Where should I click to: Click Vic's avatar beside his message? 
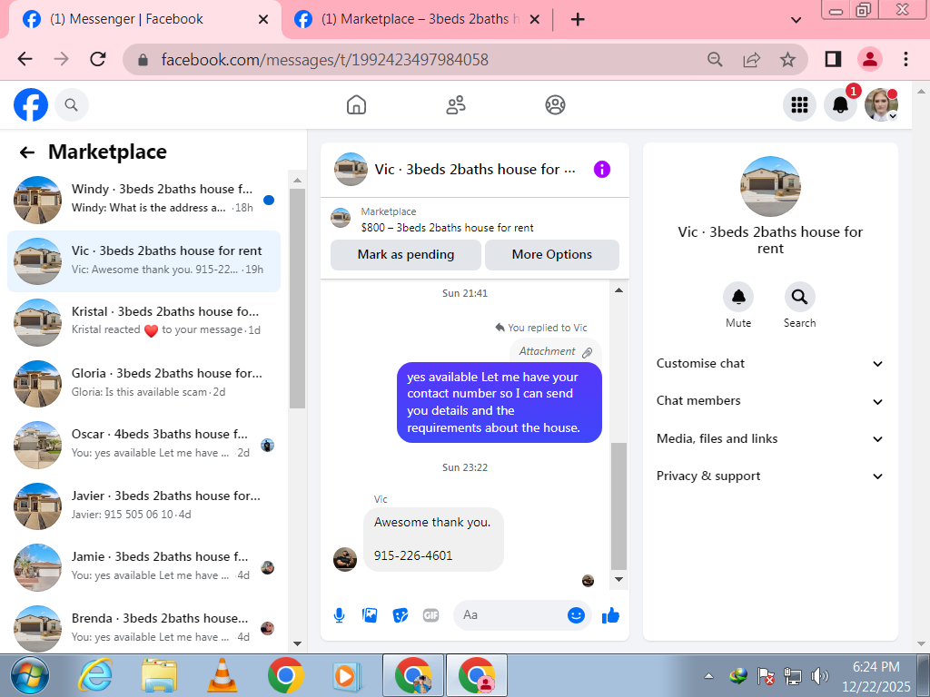click(344, 559)
